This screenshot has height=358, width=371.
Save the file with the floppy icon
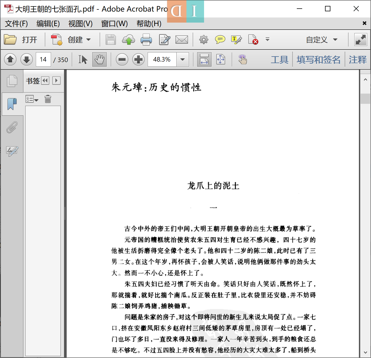pyautogui.click(x=110, y=40)
